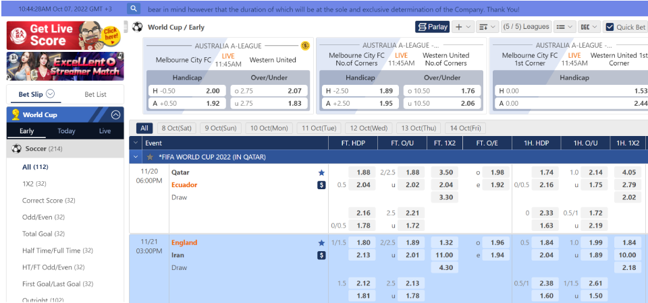
Task: Filter by 14 Oct(Fri)
Action: (465, 128)
